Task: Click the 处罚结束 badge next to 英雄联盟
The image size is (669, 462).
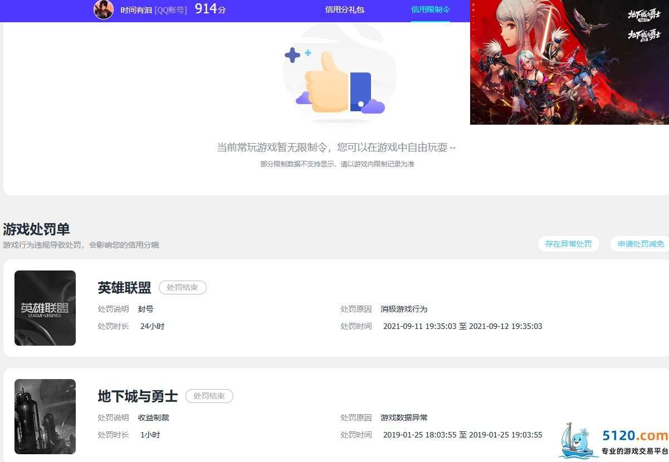Action: tap(182, 288)
